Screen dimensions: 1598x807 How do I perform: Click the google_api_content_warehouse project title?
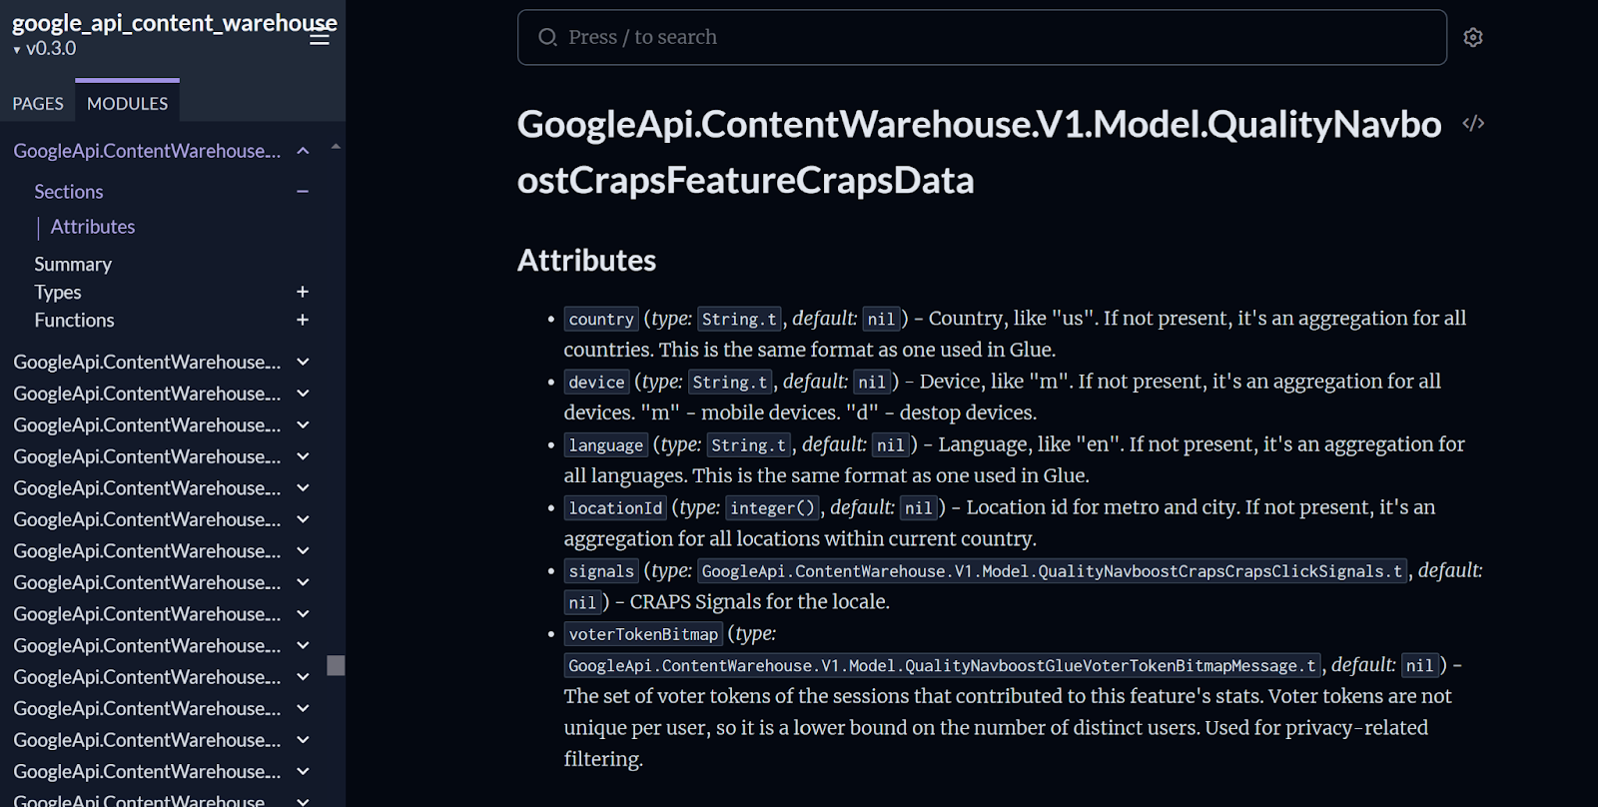point(175,22)
